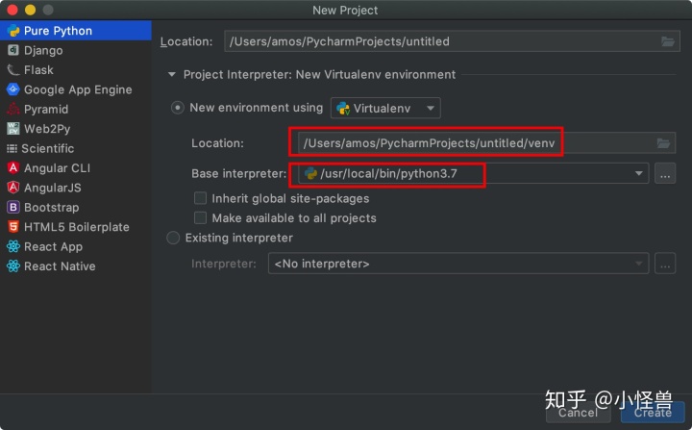Click Base interpreter python3.7 path text

[x=389, y=173]
